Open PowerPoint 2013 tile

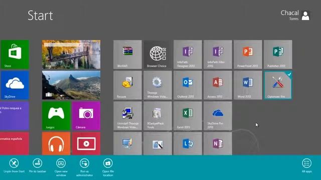tap(248, 54)
